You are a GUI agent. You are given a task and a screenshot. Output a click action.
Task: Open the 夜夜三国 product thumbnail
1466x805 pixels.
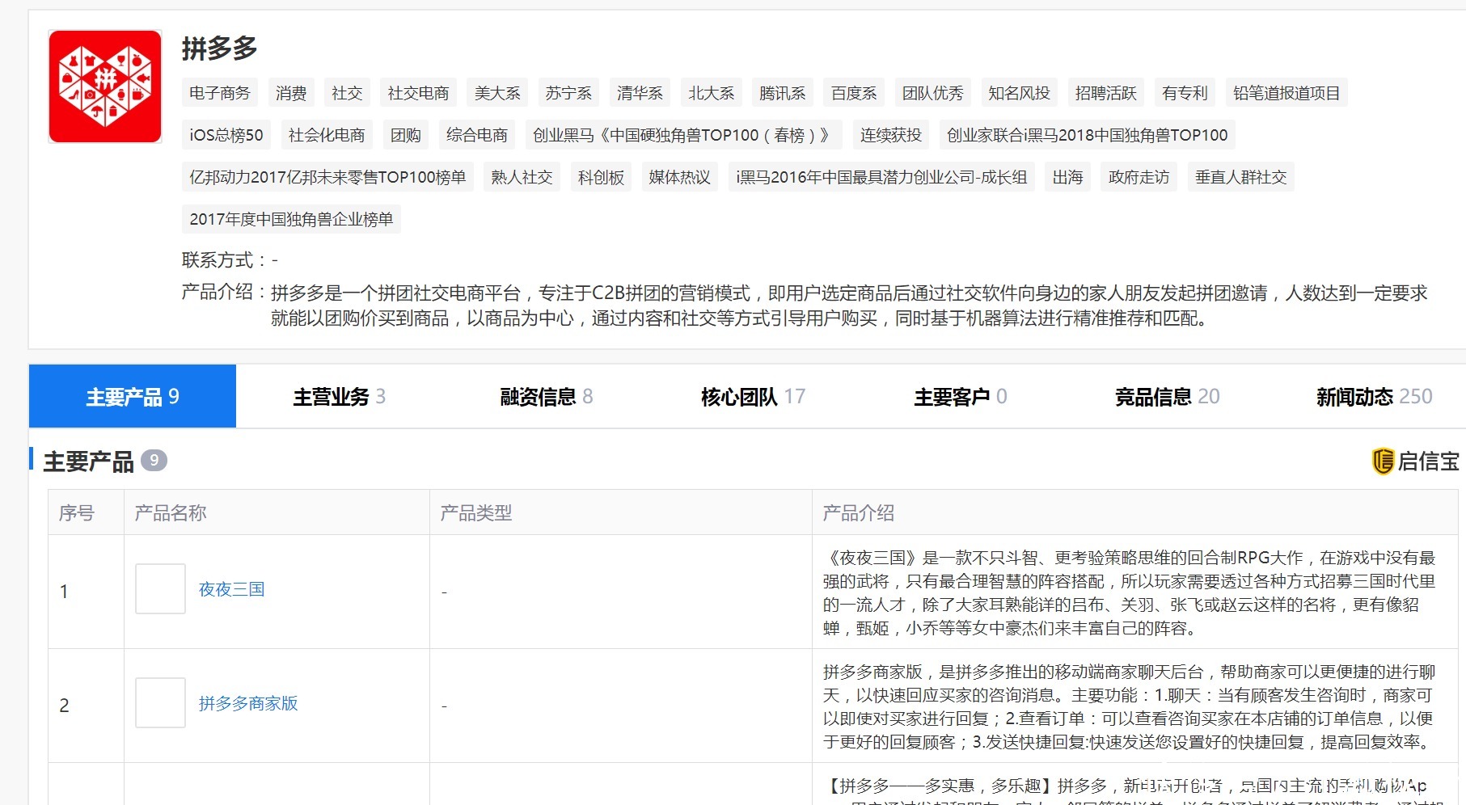(160, 589)
